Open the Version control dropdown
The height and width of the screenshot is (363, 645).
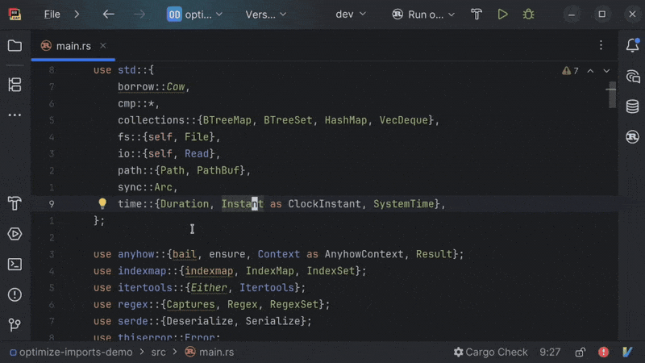pos(266,15)
